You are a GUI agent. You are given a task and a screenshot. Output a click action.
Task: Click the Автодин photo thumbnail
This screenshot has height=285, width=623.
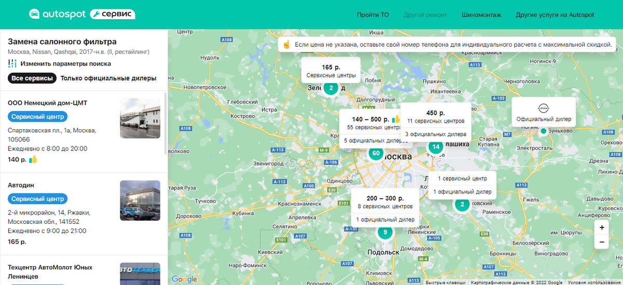(140, 200)
